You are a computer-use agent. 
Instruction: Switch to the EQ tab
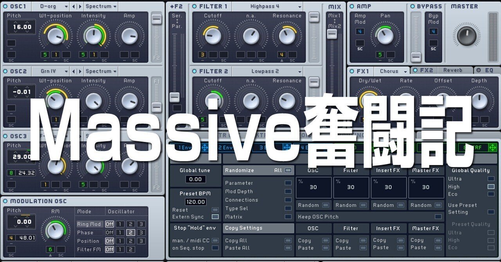click(488, 70)
